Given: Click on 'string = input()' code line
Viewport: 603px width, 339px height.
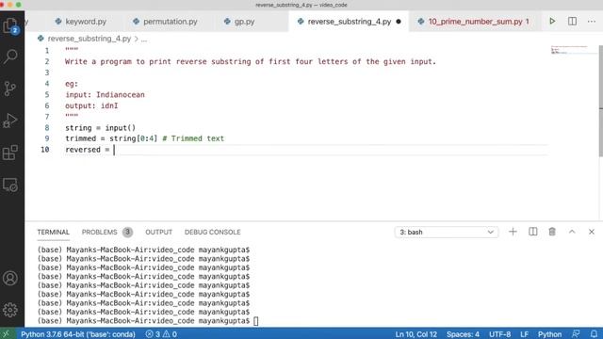Looking at the screenshot, I should point(101,128).
